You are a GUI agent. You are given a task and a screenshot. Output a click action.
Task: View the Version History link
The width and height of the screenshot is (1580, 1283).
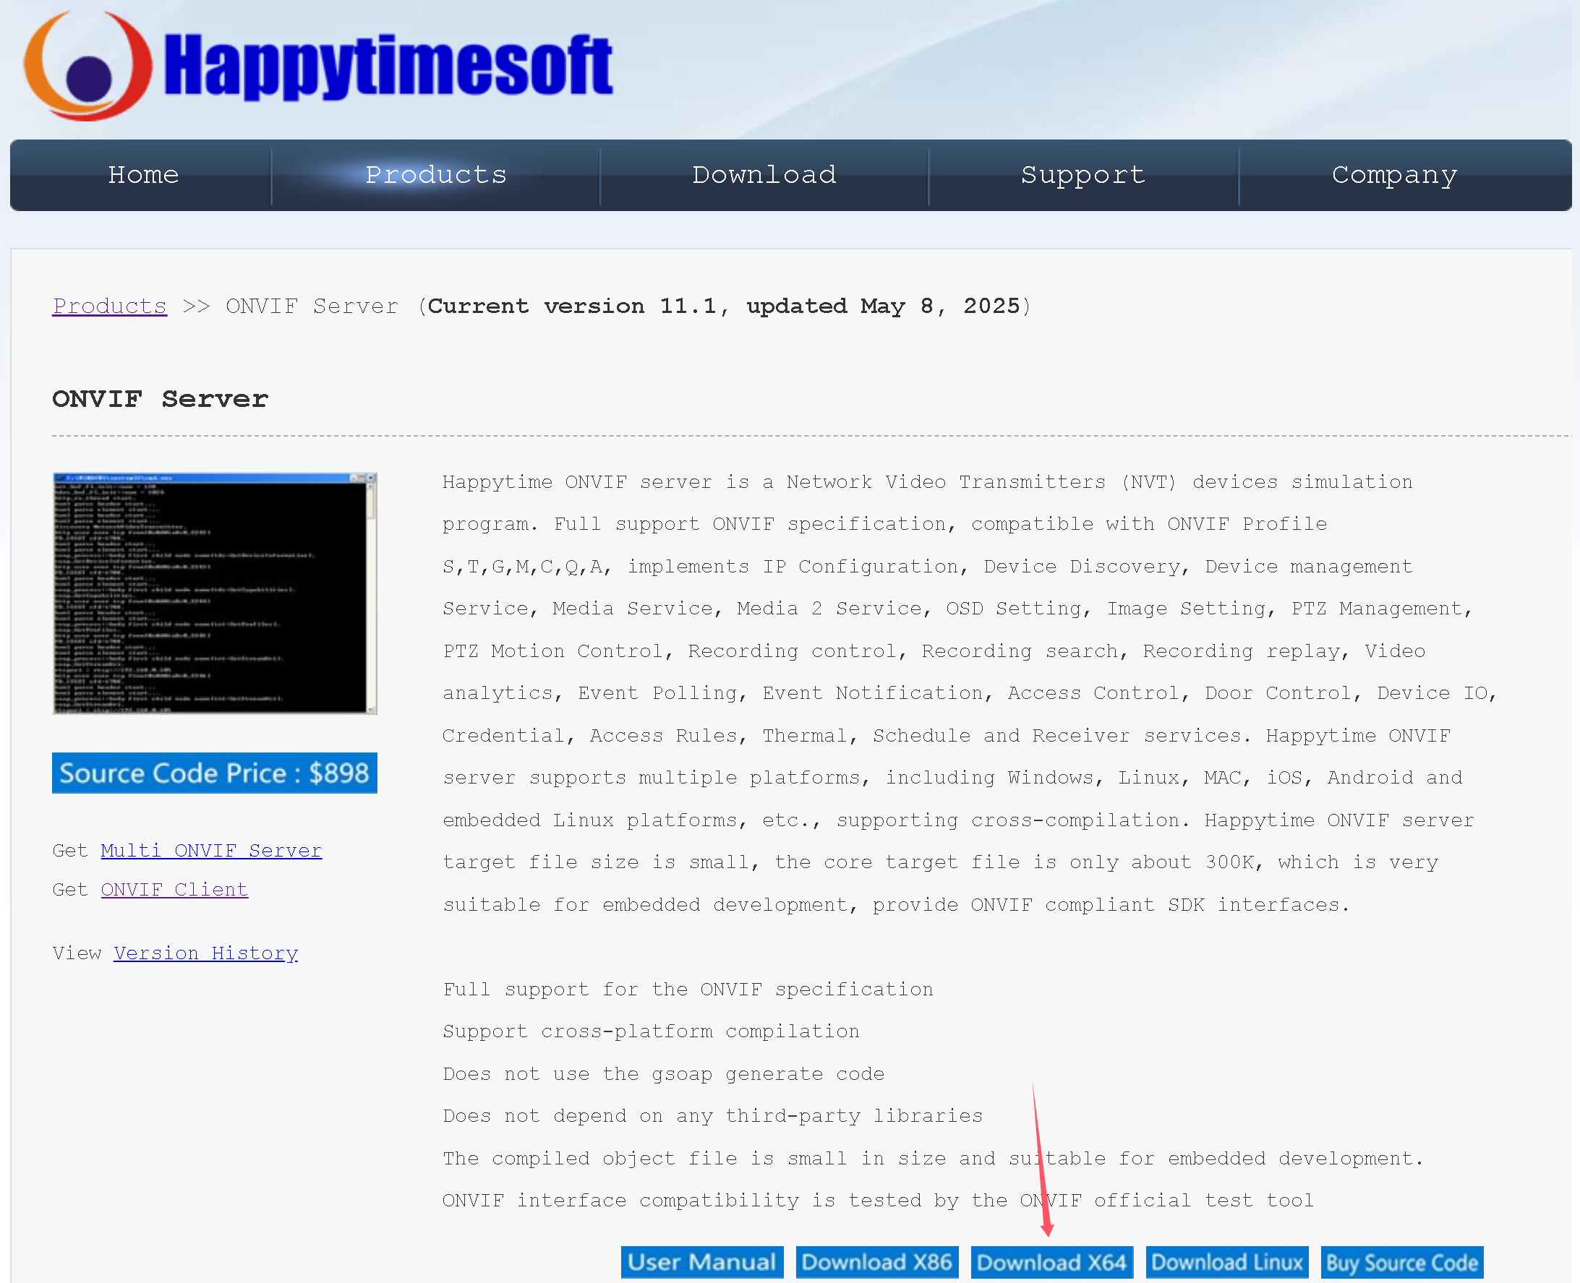205,953
